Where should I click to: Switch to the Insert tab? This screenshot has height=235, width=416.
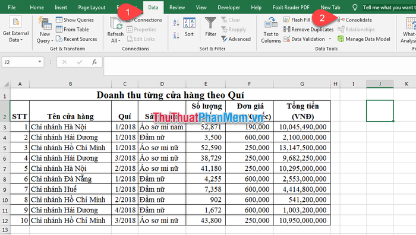pos(61,8)
